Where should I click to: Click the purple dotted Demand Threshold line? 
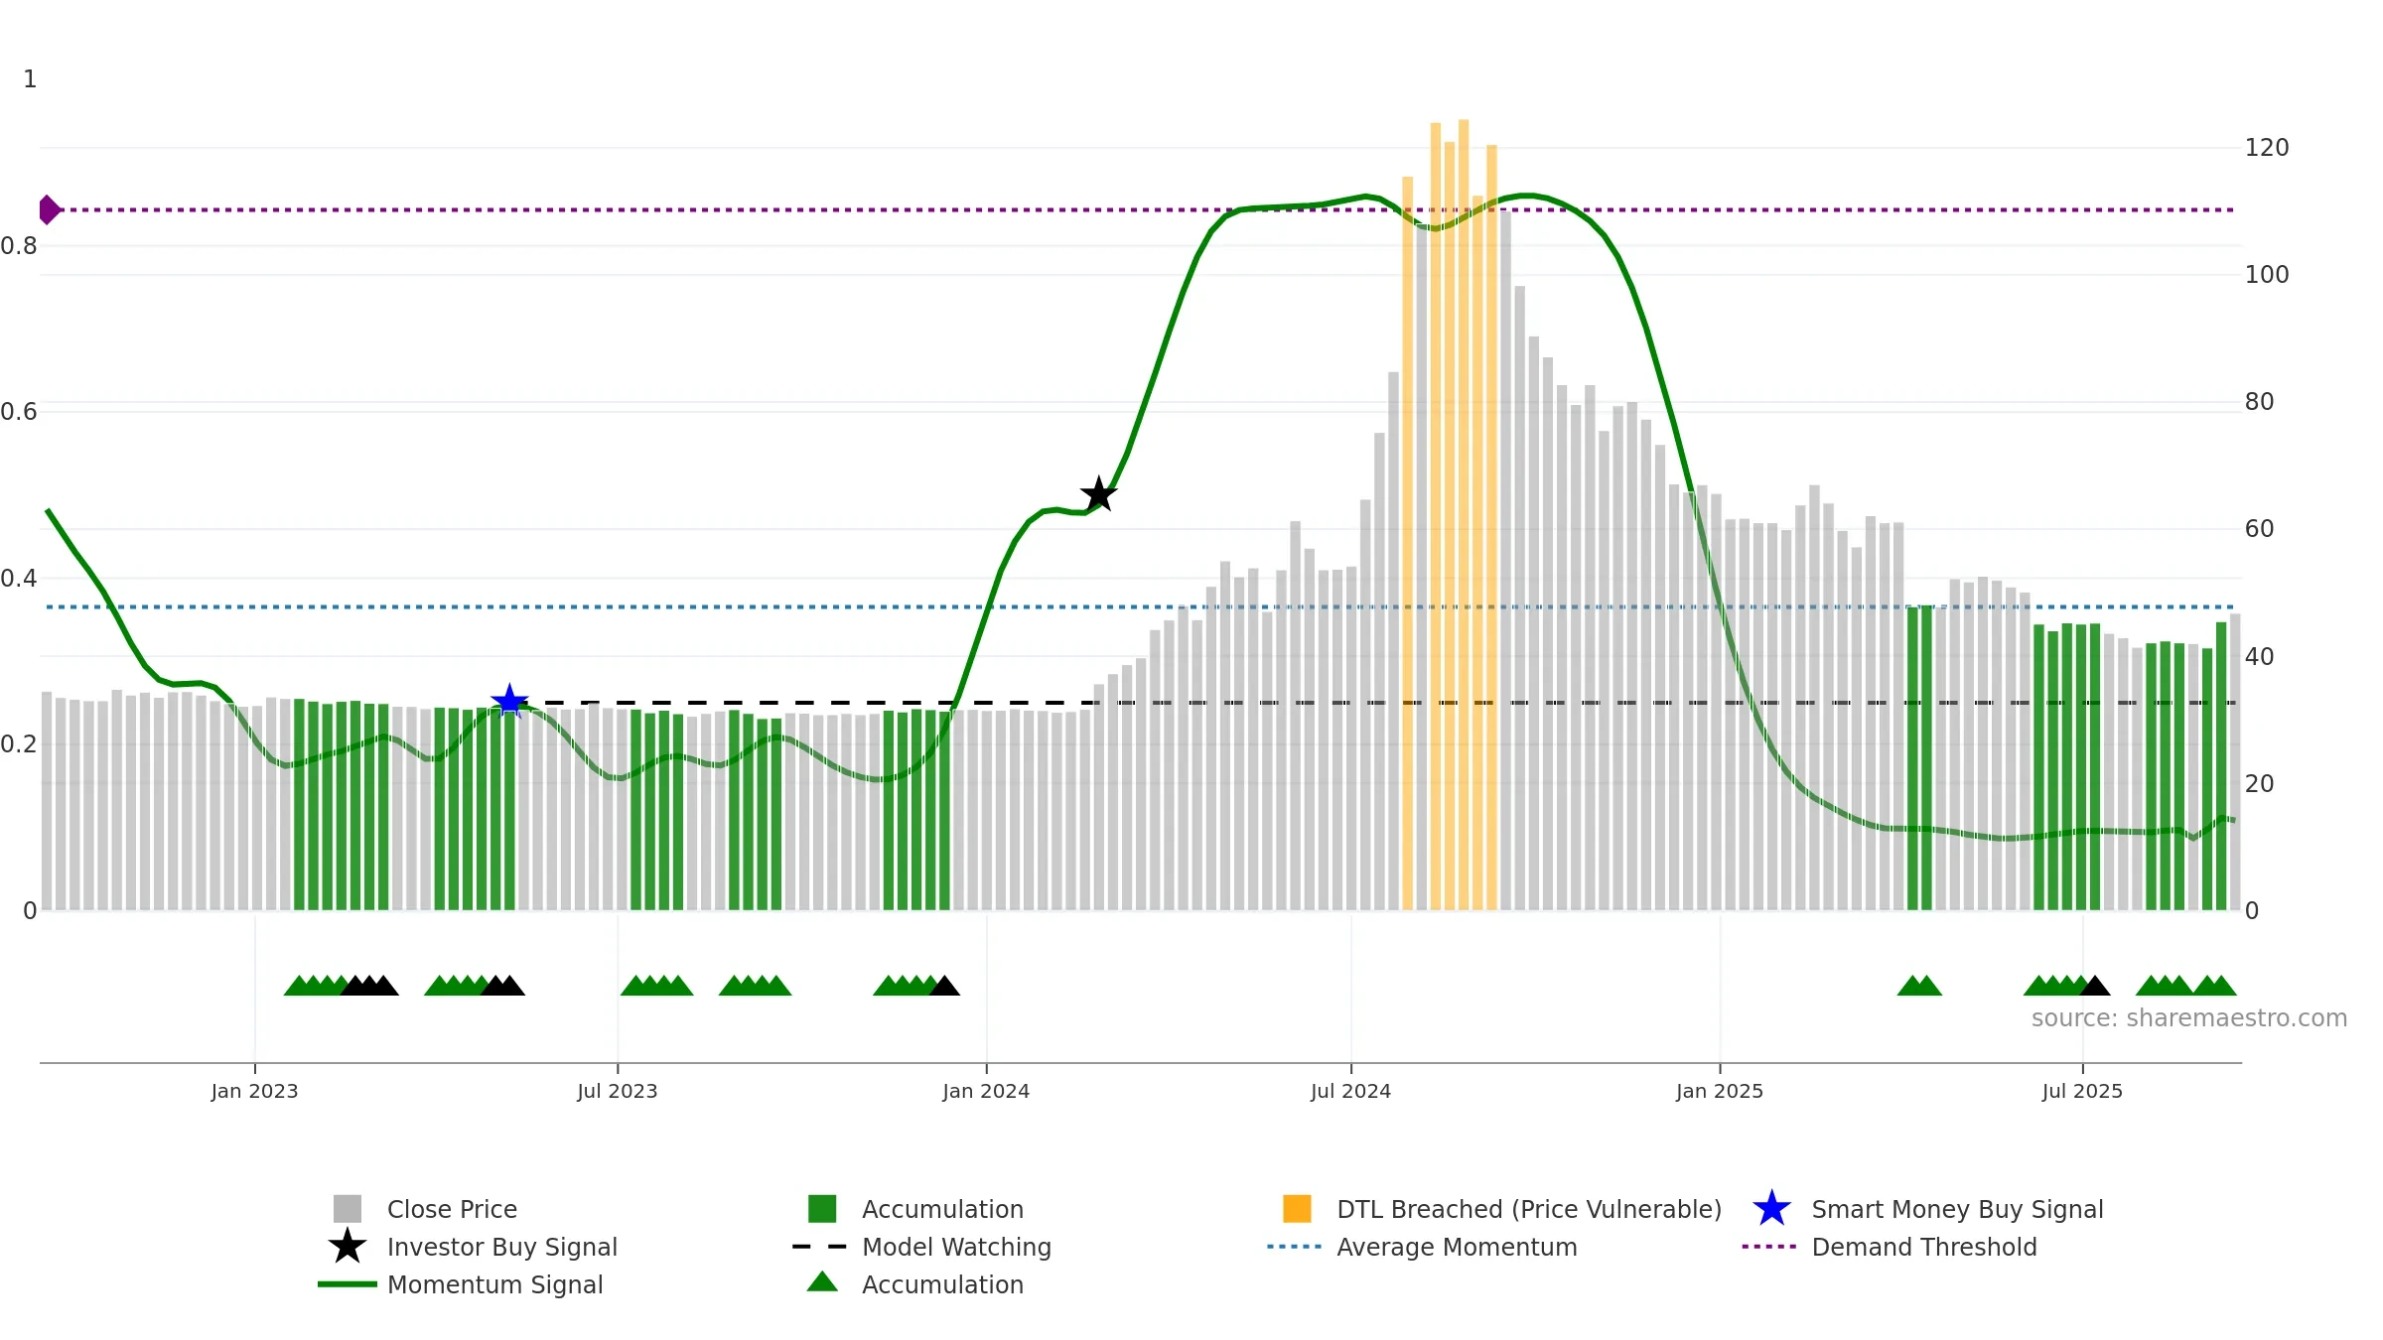click(x=1142, y=209)
